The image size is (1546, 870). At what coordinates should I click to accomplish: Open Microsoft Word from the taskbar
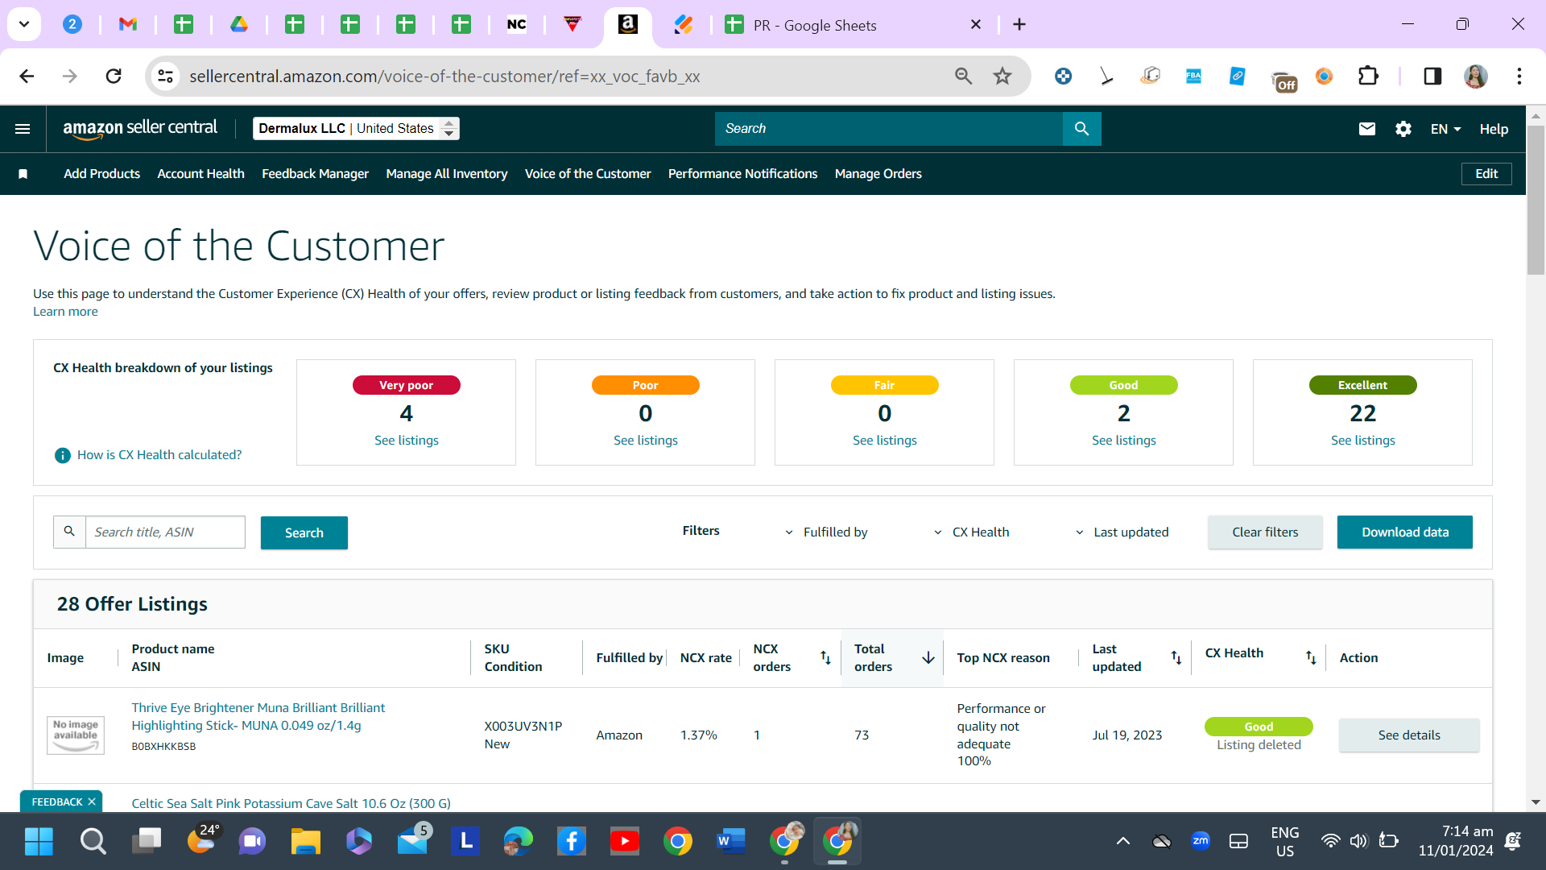[731, 842]
